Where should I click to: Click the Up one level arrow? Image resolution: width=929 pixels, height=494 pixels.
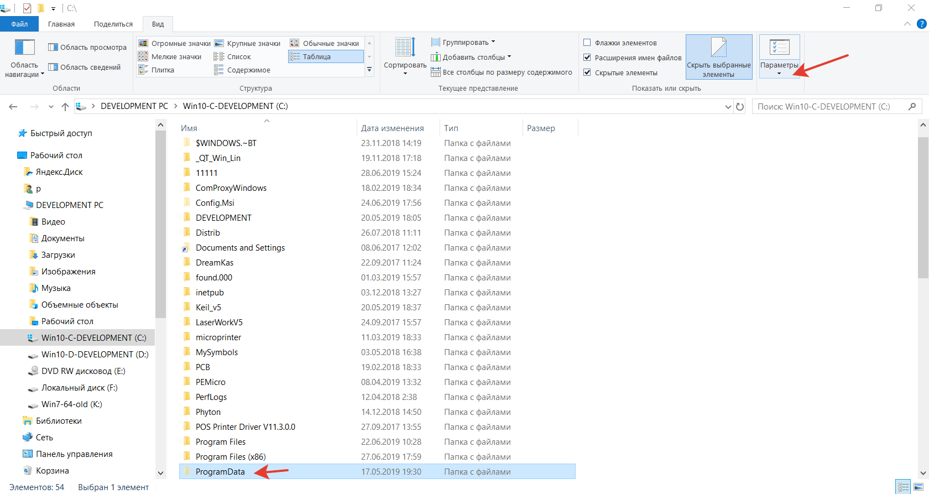65,107
